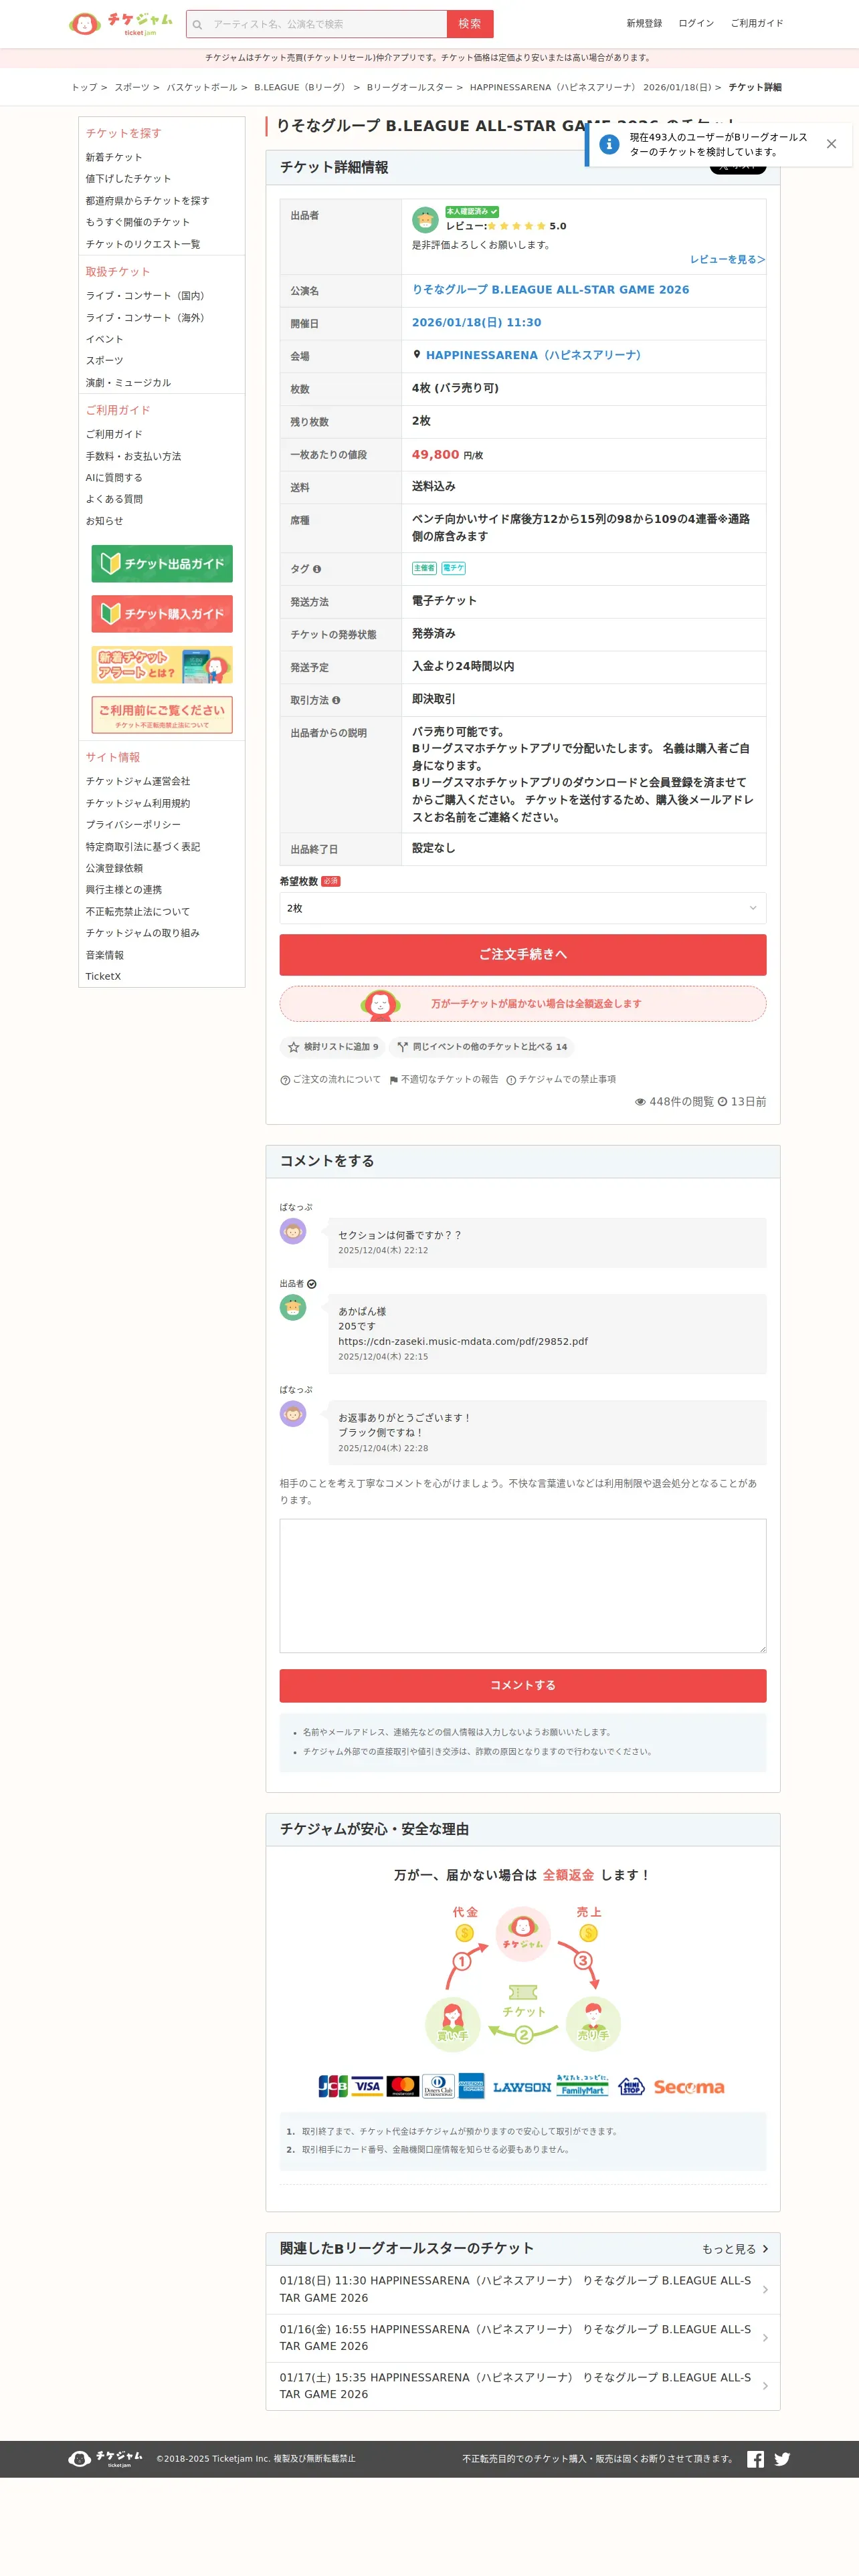Open AIに質問する in the sidebar
The image size is (859, 2576).
[114, 478]
